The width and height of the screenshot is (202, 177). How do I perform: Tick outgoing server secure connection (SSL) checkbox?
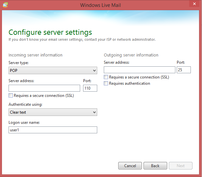[x=106, y=77]
